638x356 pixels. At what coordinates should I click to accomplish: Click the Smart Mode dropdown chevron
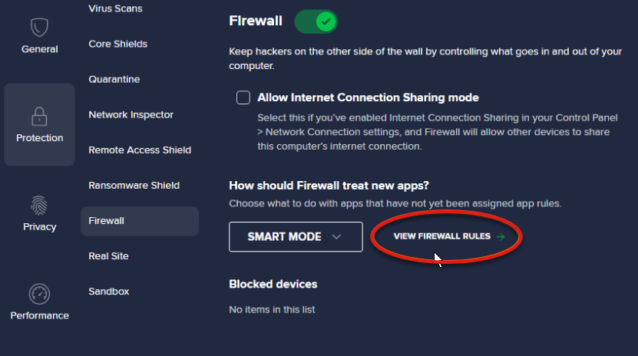[x=336, y=237]
